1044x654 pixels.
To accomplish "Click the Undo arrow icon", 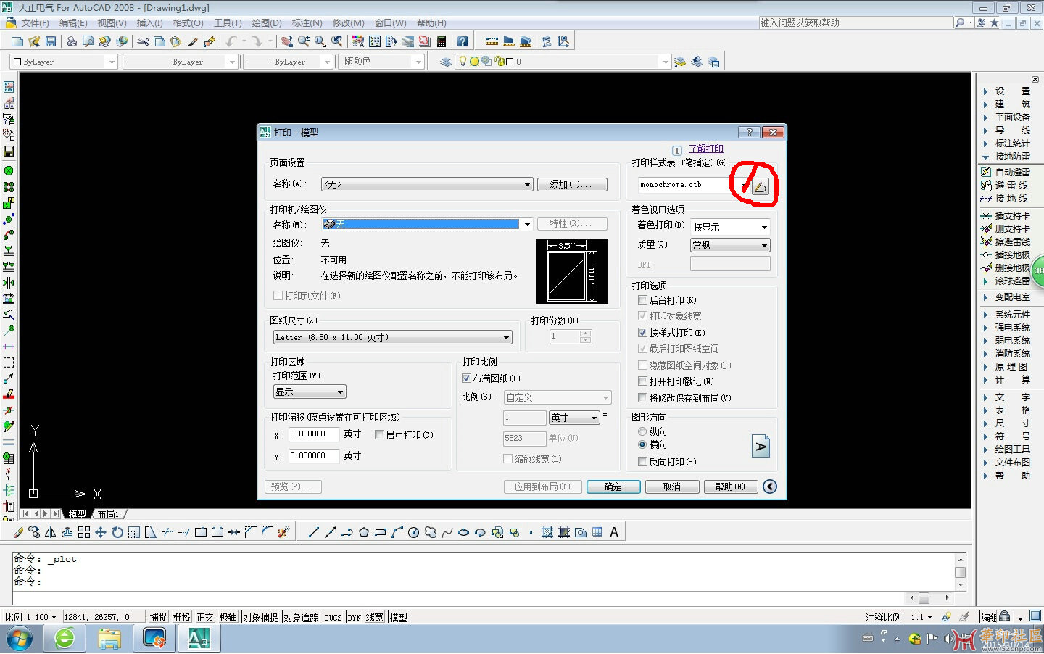I will [x=231, y=42].
